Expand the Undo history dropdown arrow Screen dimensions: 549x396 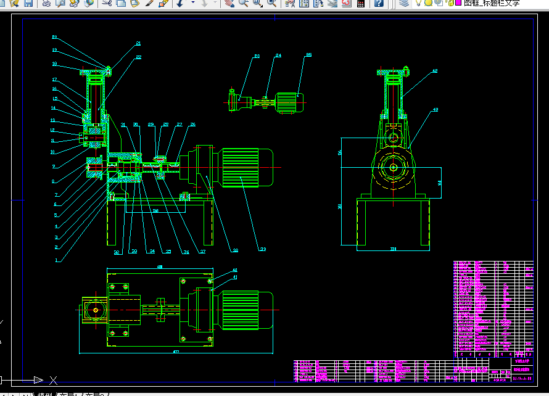click(193, 3)
